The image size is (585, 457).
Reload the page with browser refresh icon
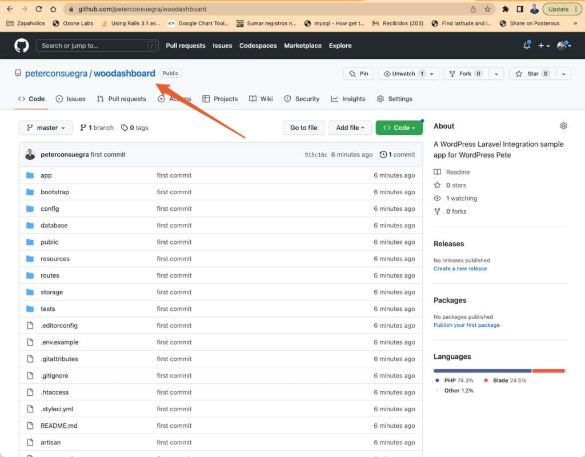pos(39,9)
